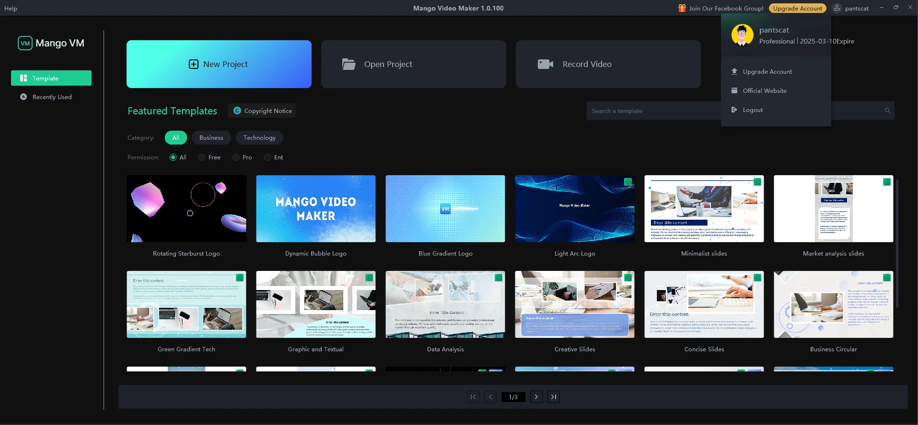
Task: Click the gift icon beside Facebook Group
Action: tap(682, 8)
